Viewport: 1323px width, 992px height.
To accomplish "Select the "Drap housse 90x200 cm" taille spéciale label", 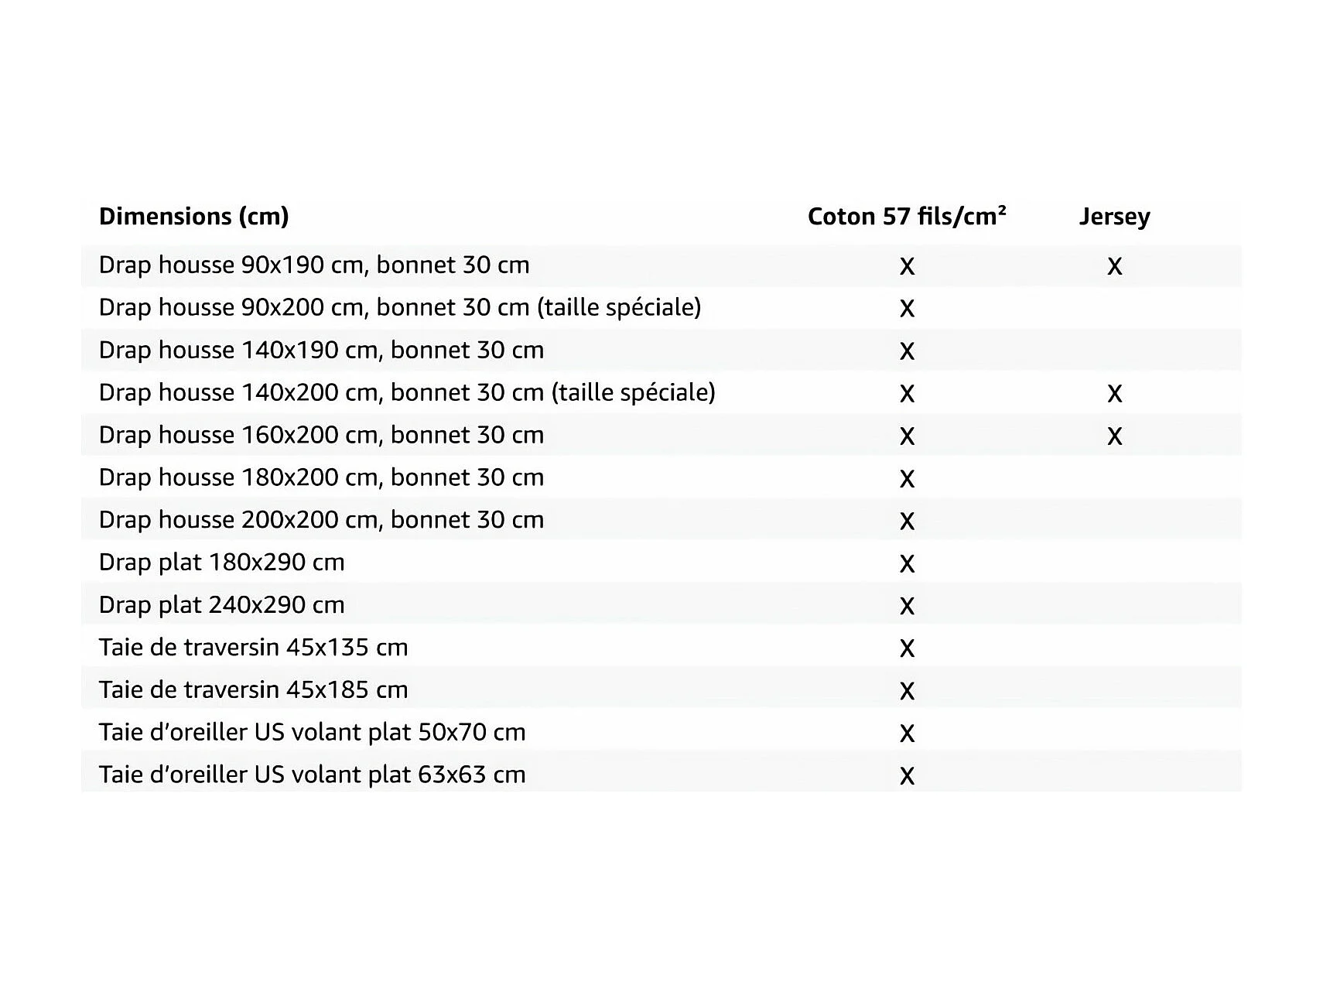I will tap(399, 307).
